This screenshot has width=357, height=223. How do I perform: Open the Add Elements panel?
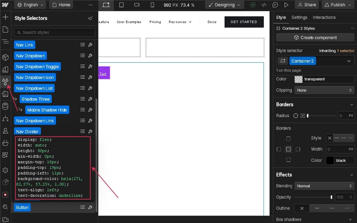(5, 17)
